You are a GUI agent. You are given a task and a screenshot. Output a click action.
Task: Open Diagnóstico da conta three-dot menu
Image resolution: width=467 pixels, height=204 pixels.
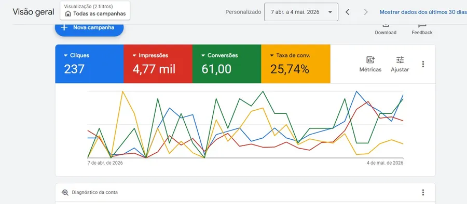pos(423,193)
